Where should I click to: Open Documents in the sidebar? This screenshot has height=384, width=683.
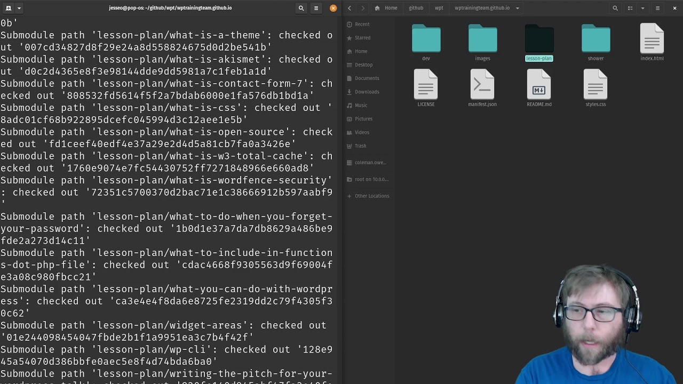(x=367, y=78)
